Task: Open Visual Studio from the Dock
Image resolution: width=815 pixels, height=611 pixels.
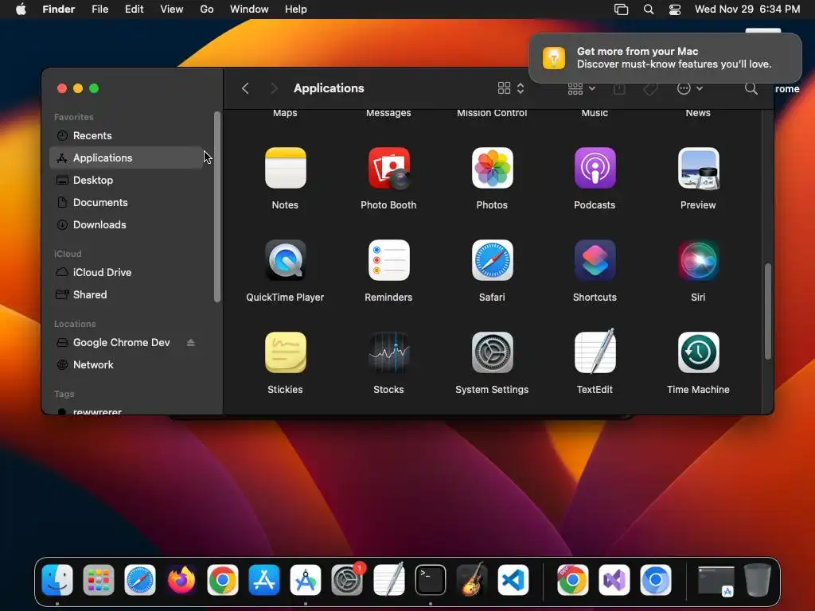Action: point(614,580)
